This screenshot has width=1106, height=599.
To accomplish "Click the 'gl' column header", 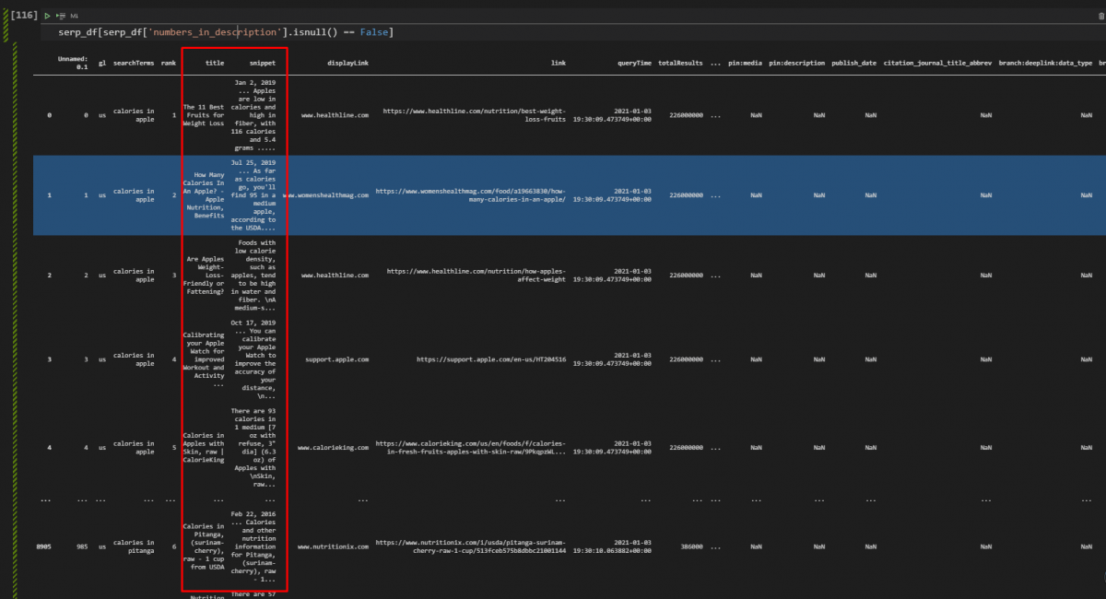I will tap(101, 63).
